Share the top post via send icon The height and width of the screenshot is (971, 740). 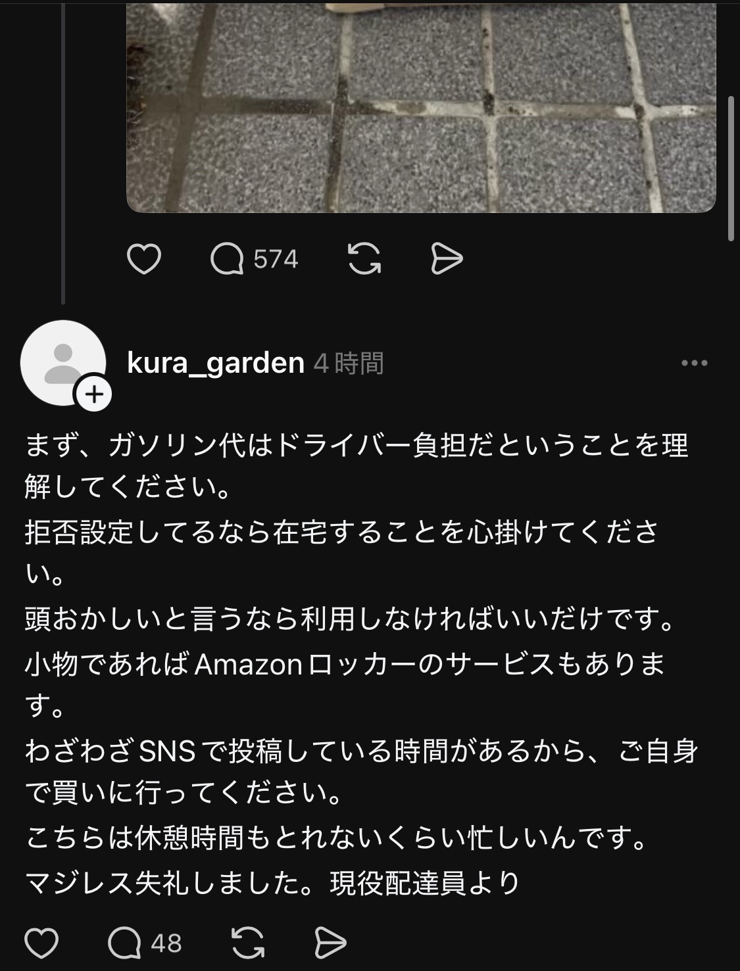pos(447,259)
